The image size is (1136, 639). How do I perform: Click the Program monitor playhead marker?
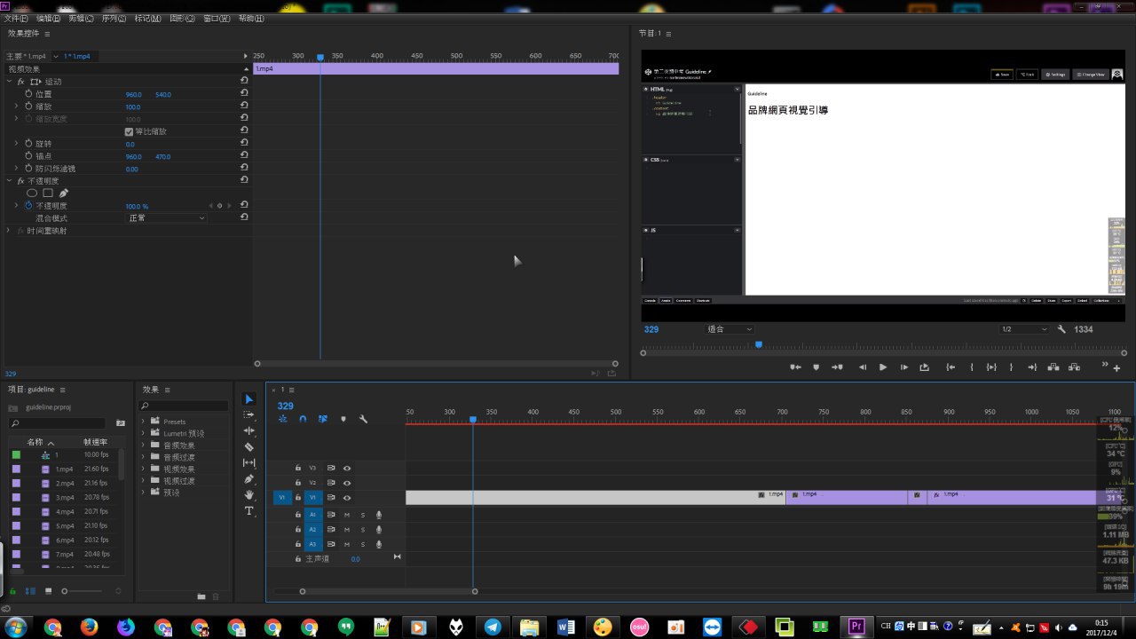[758, 344]
